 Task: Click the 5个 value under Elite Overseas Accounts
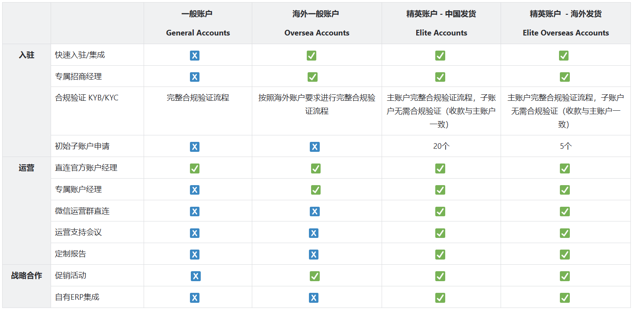565,147
